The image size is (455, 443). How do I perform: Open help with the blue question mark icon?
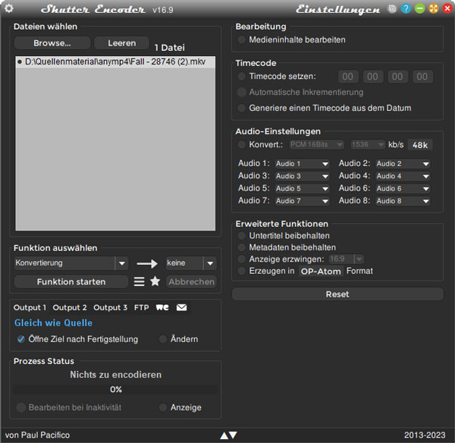click(x=406, y=8)
